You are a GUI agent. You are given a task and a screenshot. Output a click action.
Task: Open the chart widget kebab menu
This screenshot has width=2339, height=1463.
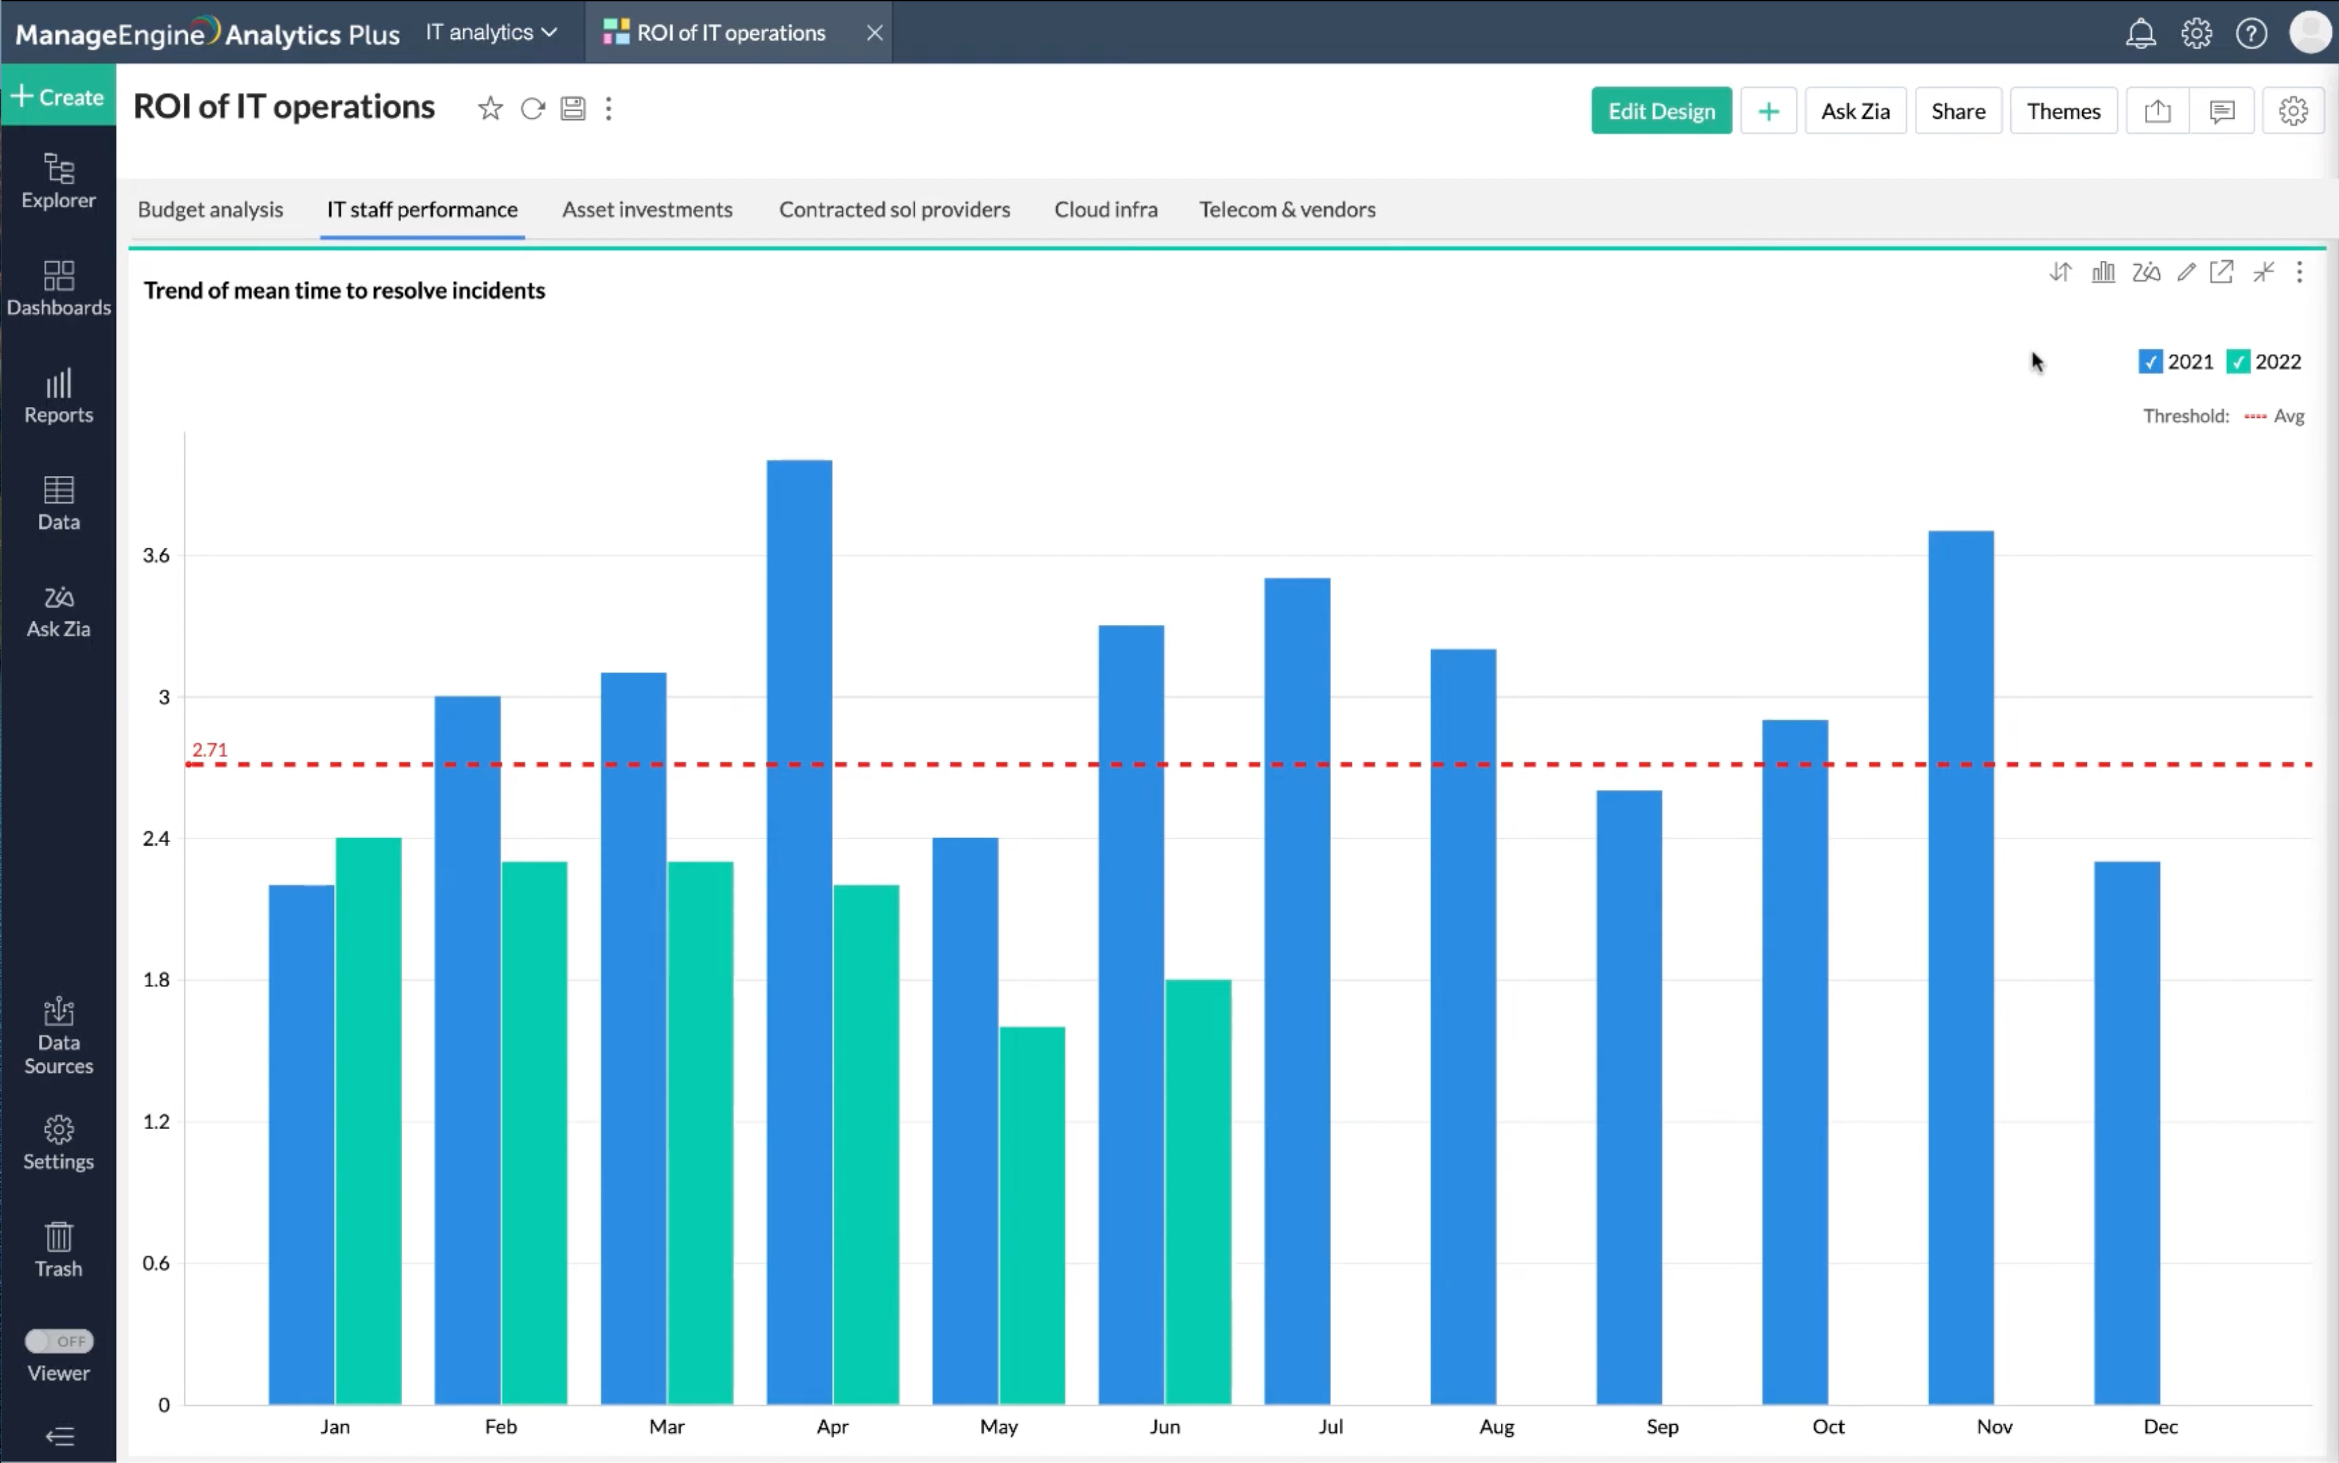click(2299, 272)
